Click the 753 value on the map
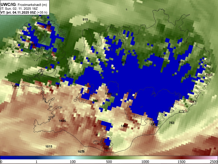This screenshot has width=218, height=164. [172, 123]
